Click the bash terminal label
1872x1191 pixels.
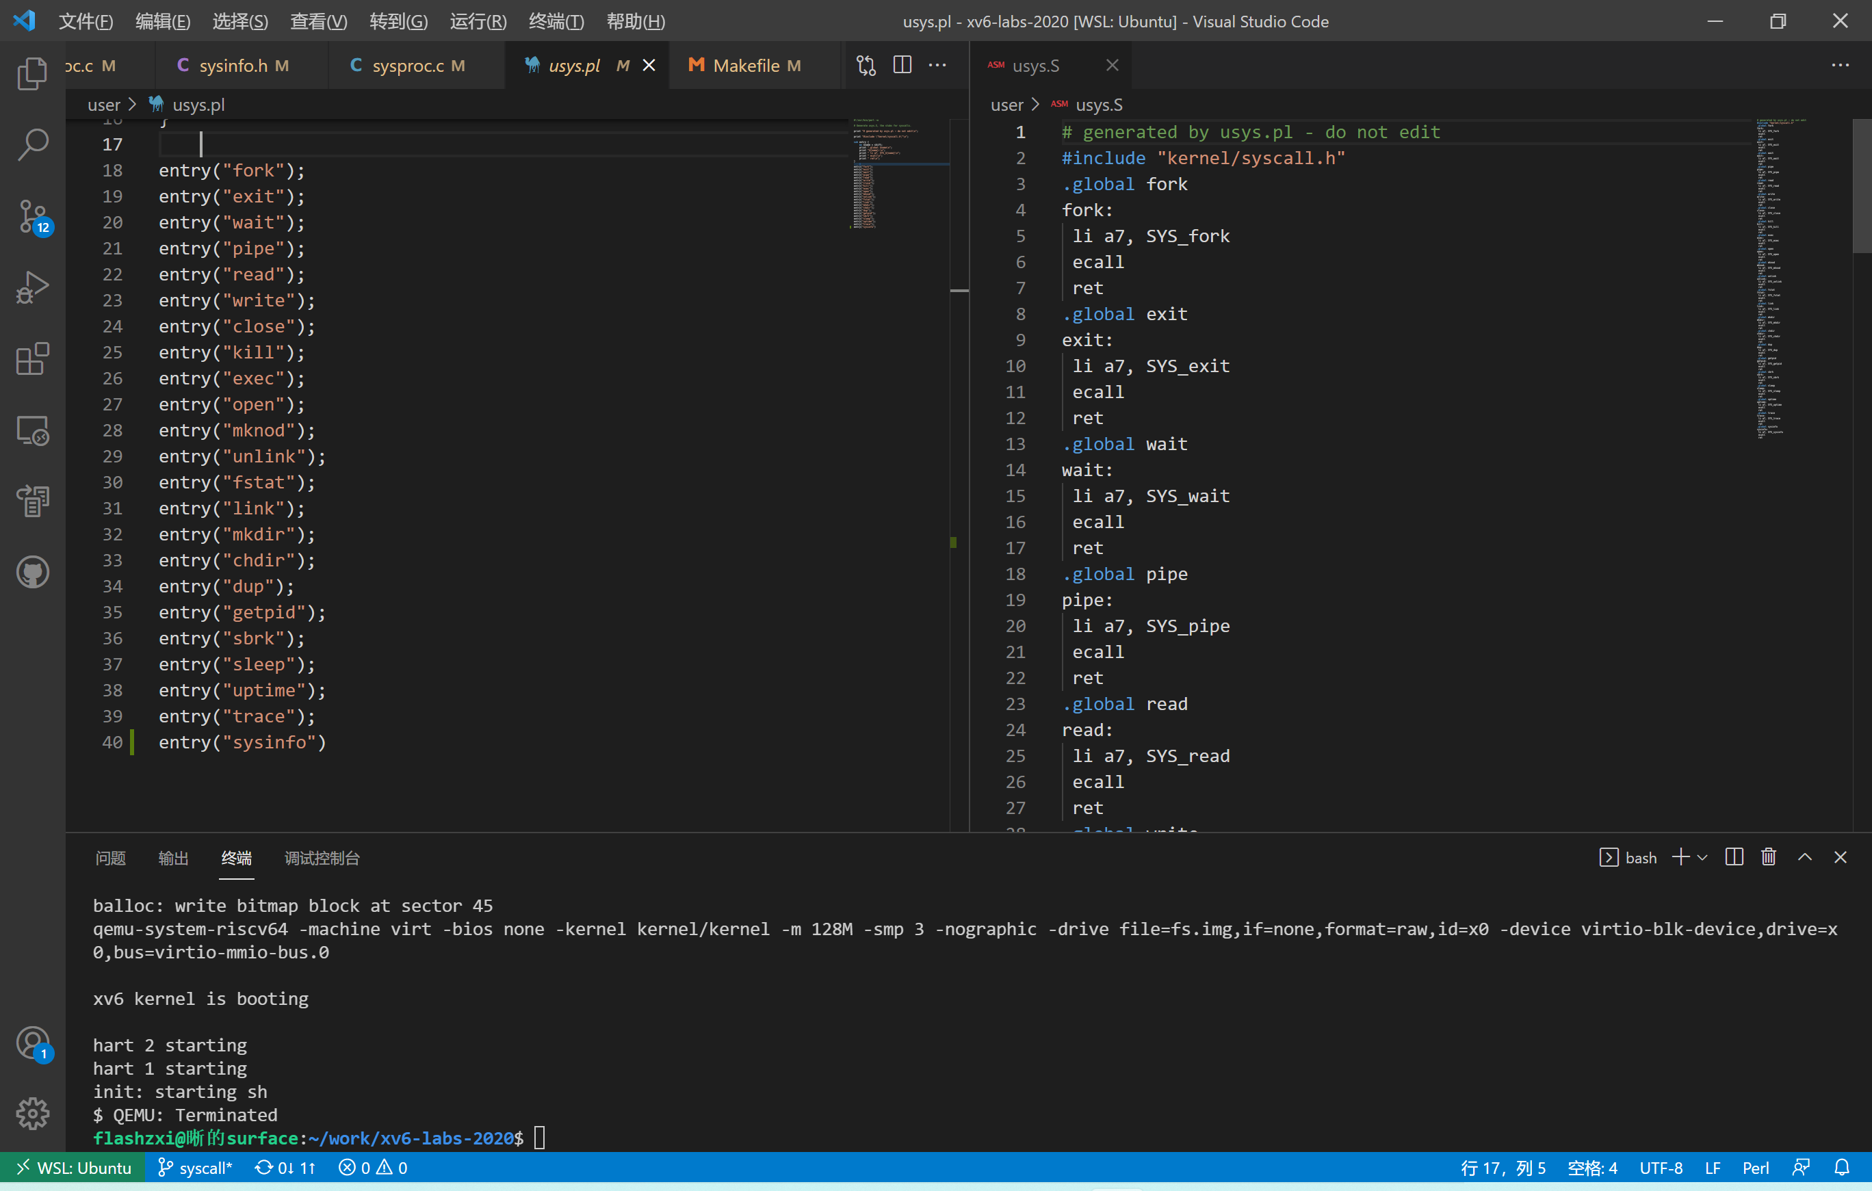[x=1628, y=857]
